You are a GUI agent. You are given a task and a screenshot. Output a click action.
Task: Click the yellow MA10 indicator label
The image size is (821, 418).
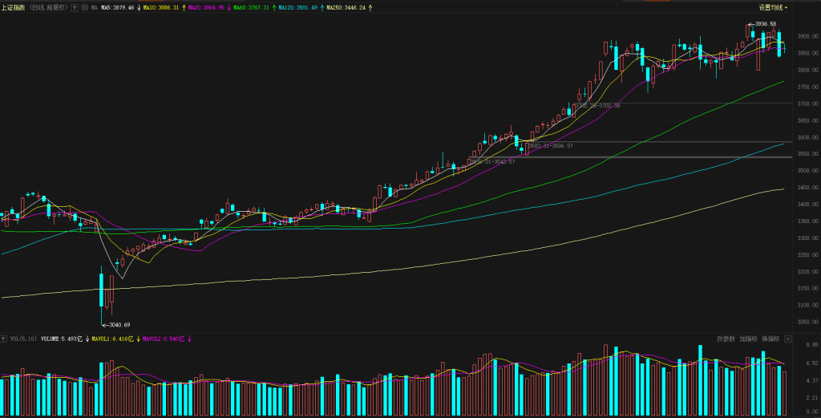click(x=160, y=7)
